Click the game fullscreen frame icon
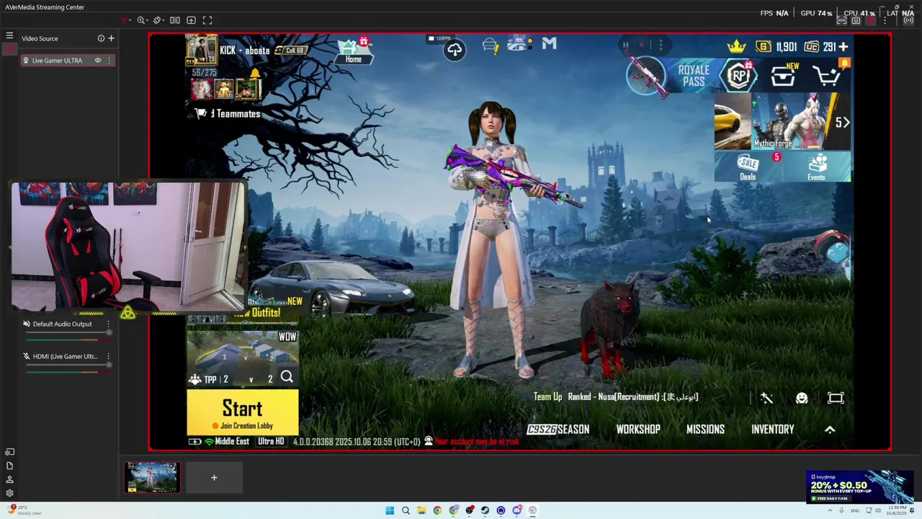This screenshot has height=519, width=922. pos(836,398)
